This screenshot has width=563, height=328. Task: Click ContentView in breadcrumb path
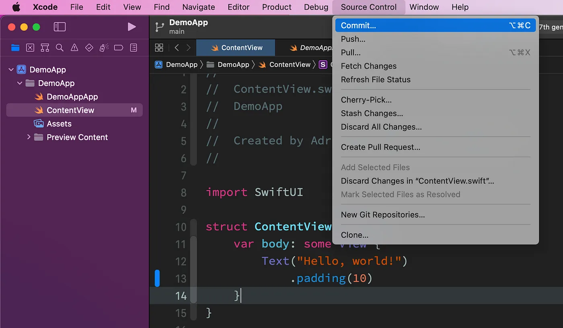(x=290, y=65)
